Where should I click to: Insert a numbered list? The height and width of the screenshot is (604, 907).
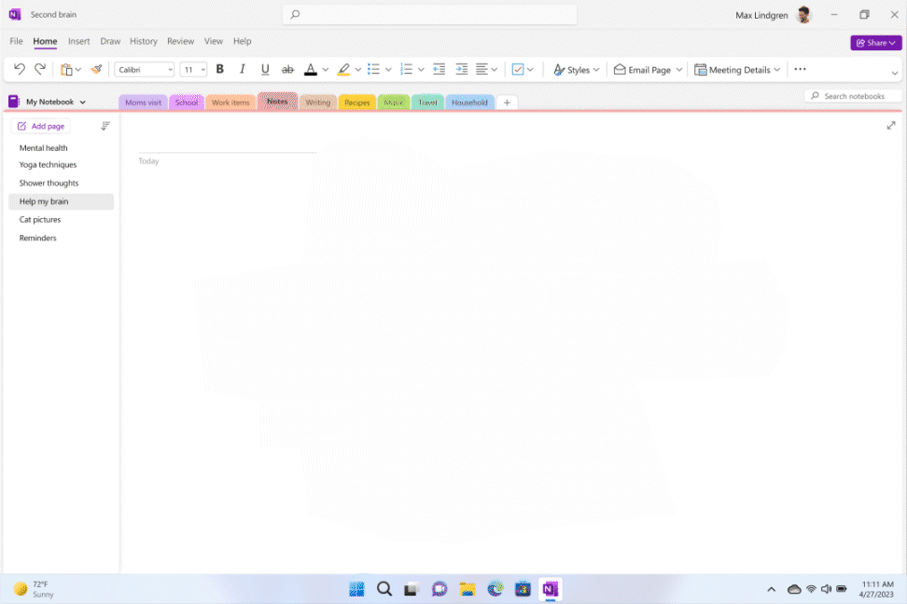[x=407, y=69]
